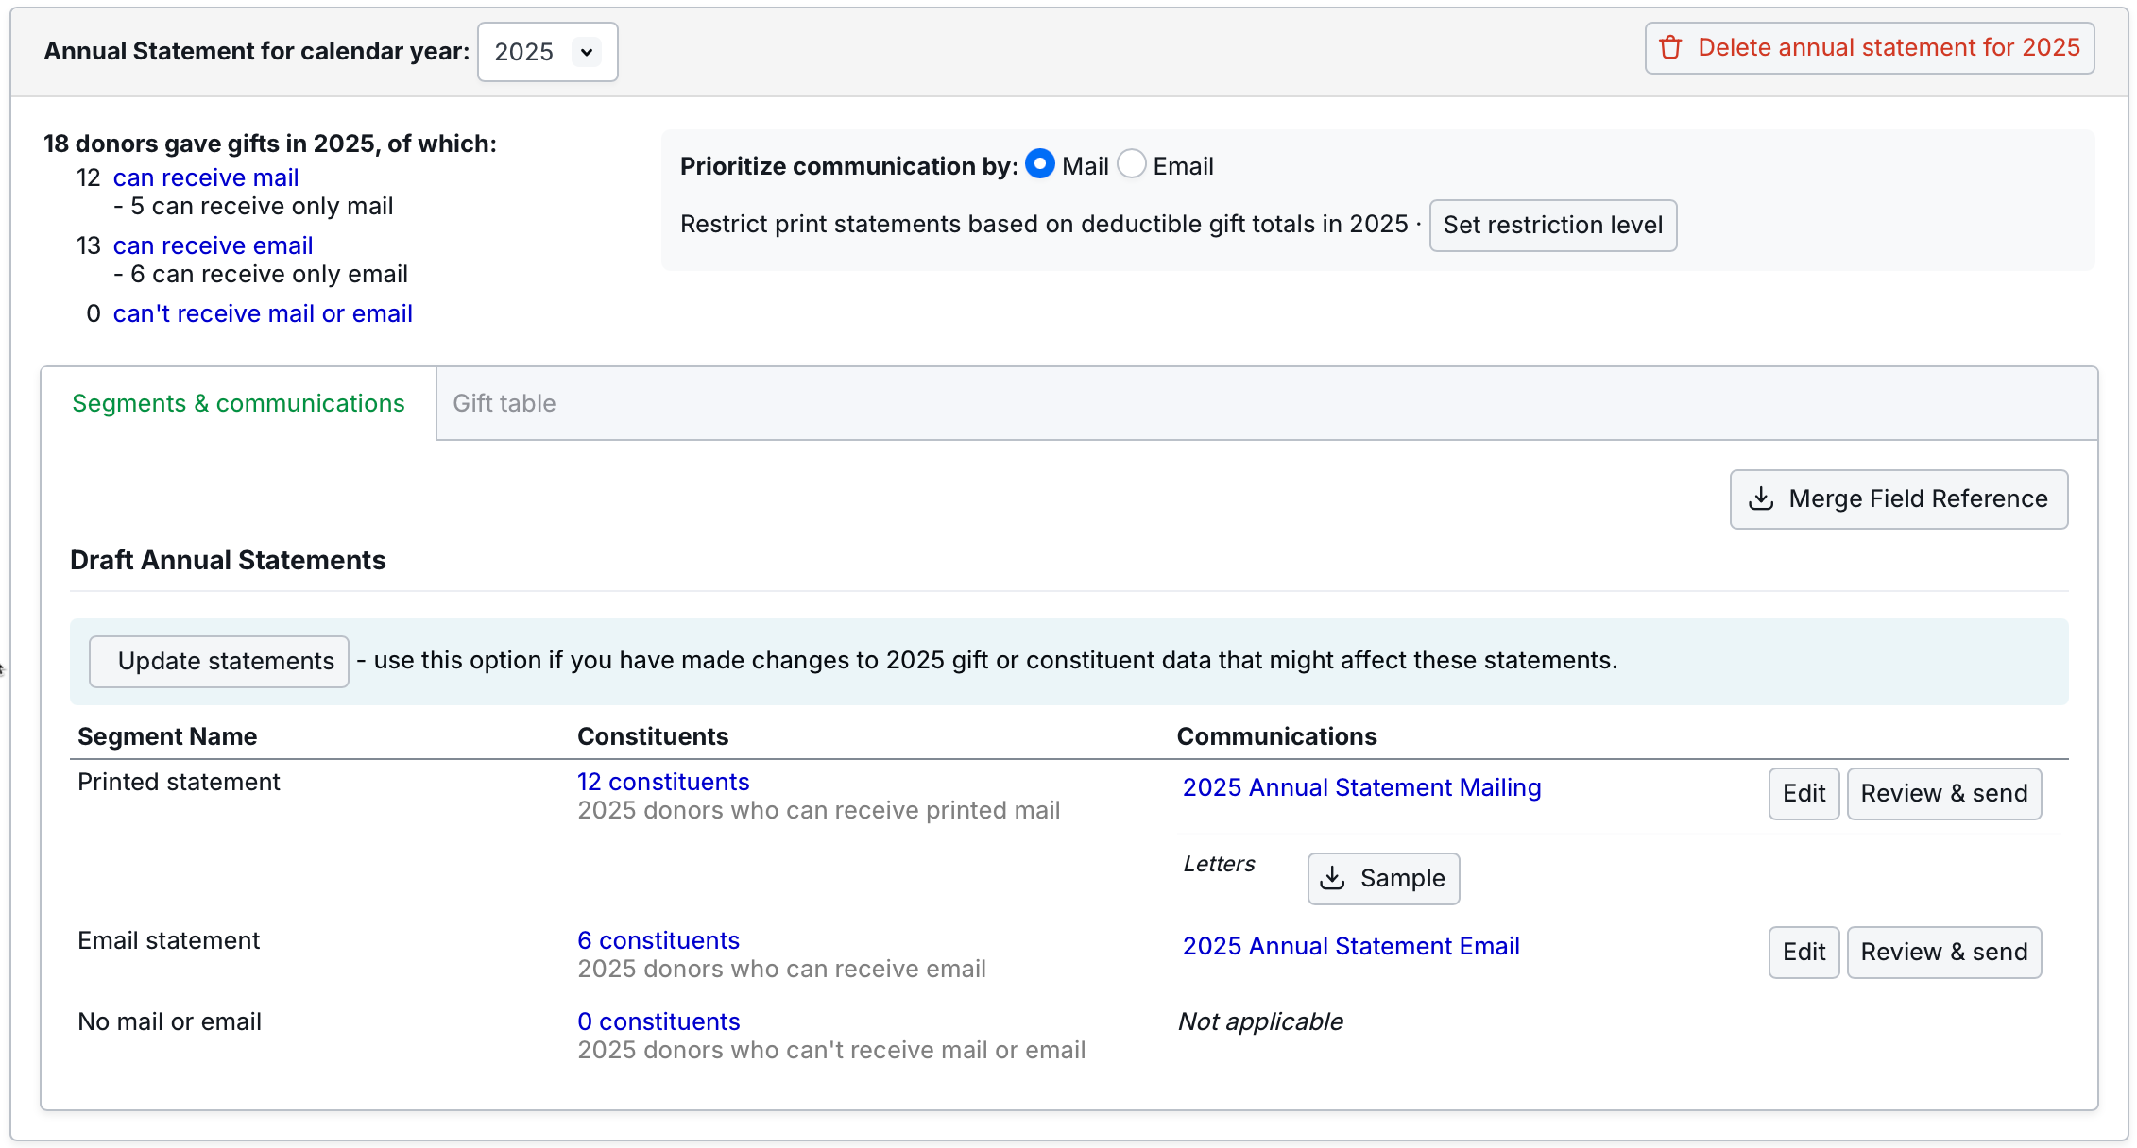The image size is (2137, 1148).
Task: Open the calendar year 2025 dropdown
Action: [547, 52]
